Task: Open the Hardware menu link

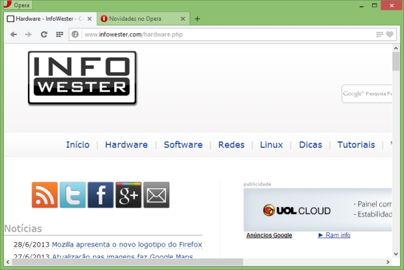Action: point(126,144)
